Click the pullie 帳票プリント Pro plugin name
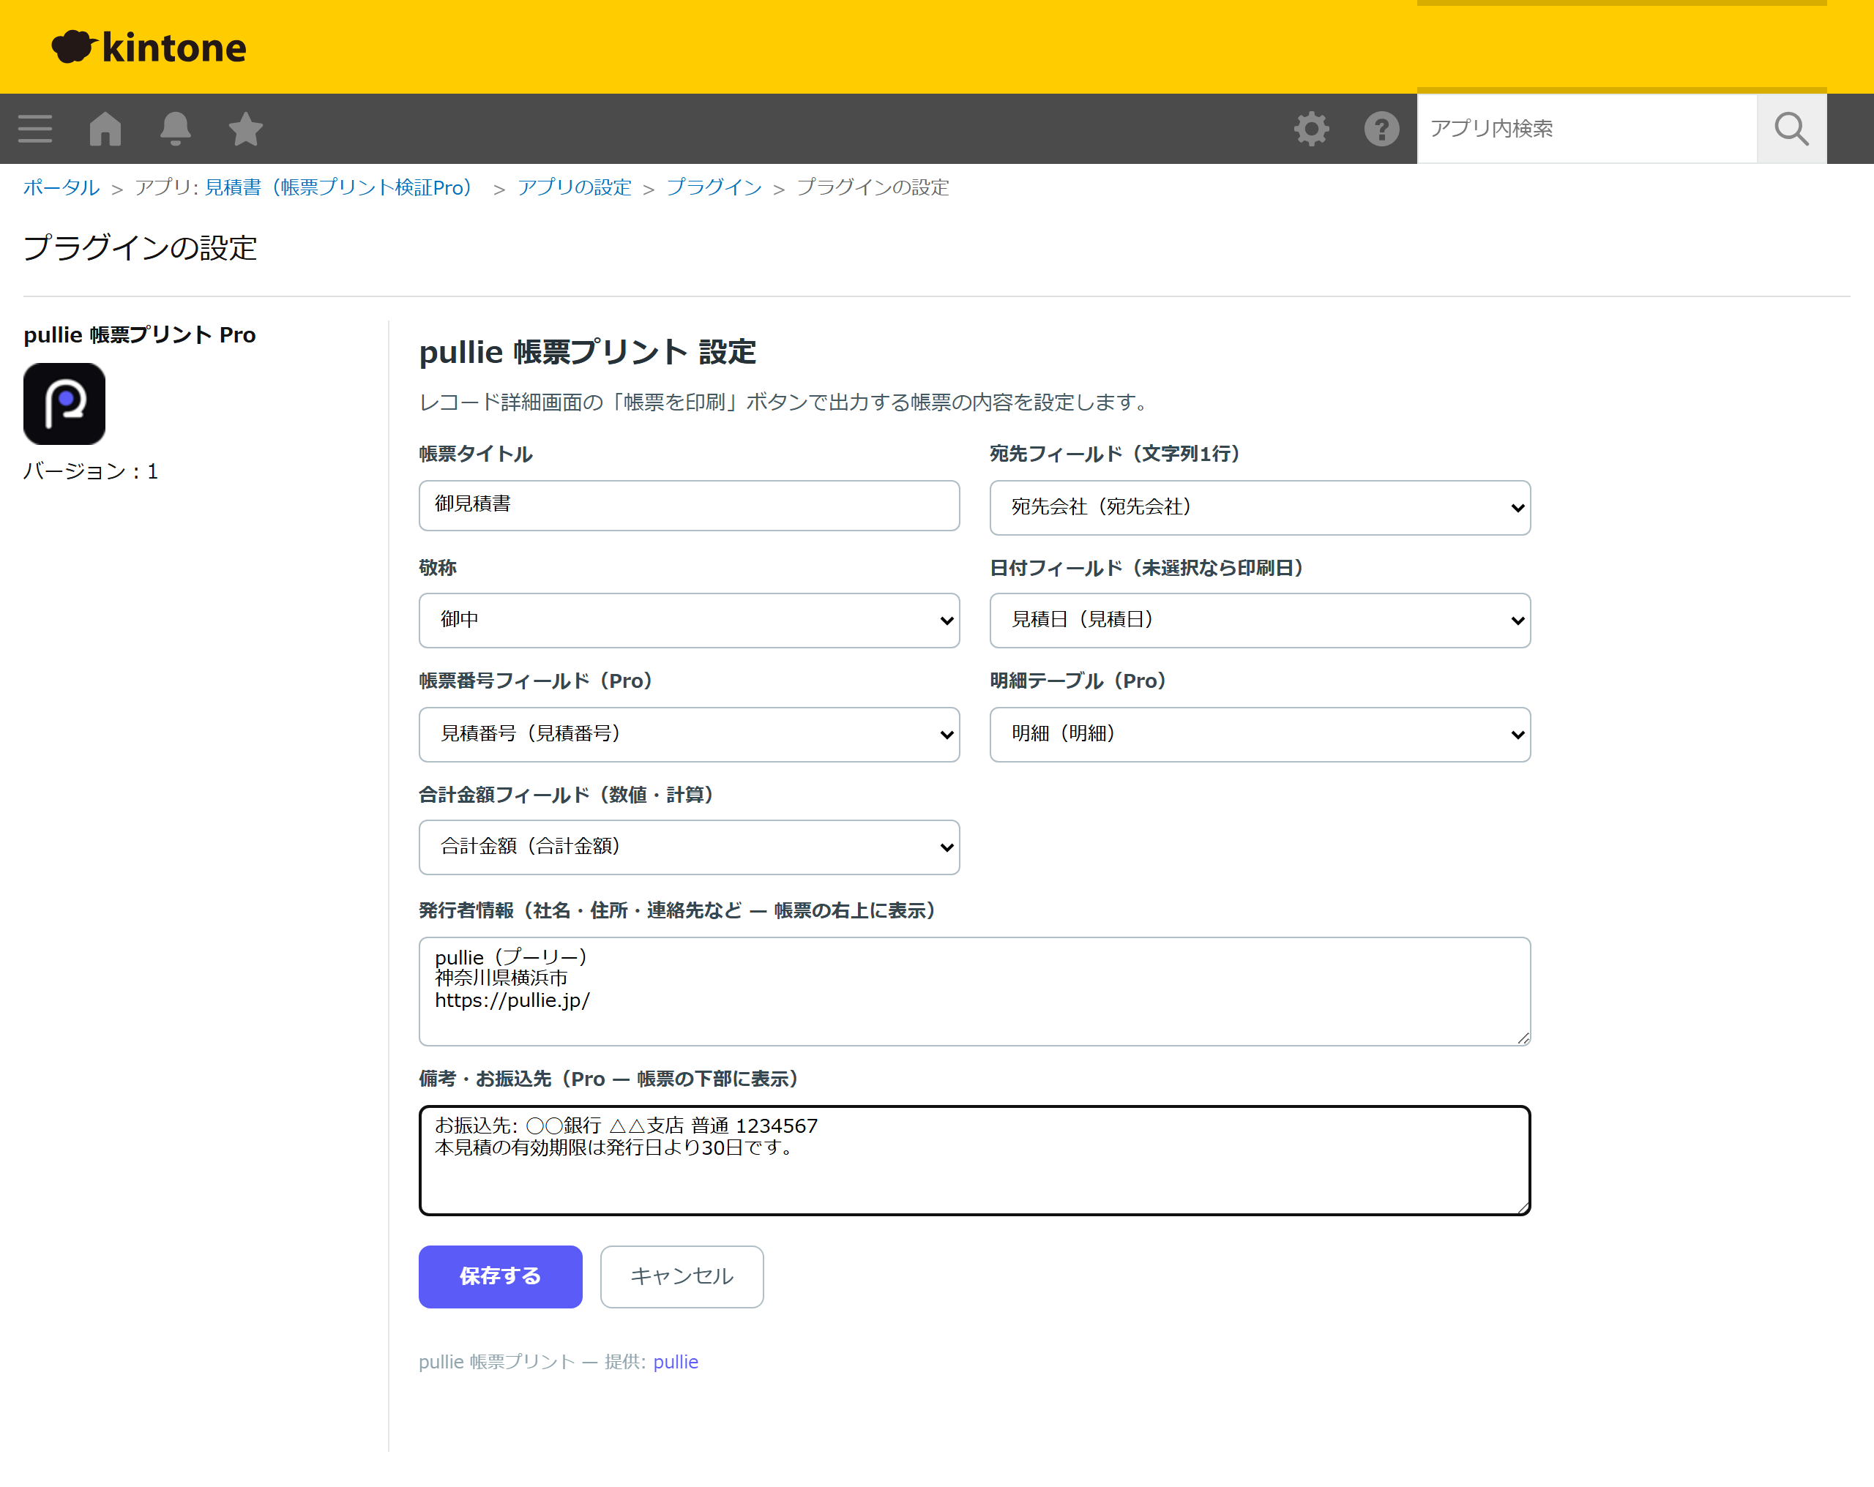The image size is (1874, 1487). tap(139, 334)
